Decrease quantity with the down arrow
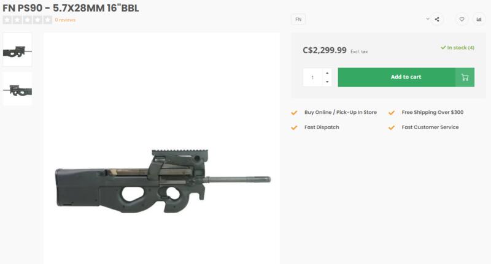Image resolution: width=491 pixels, height=264 pixels. tap(327, 81)
